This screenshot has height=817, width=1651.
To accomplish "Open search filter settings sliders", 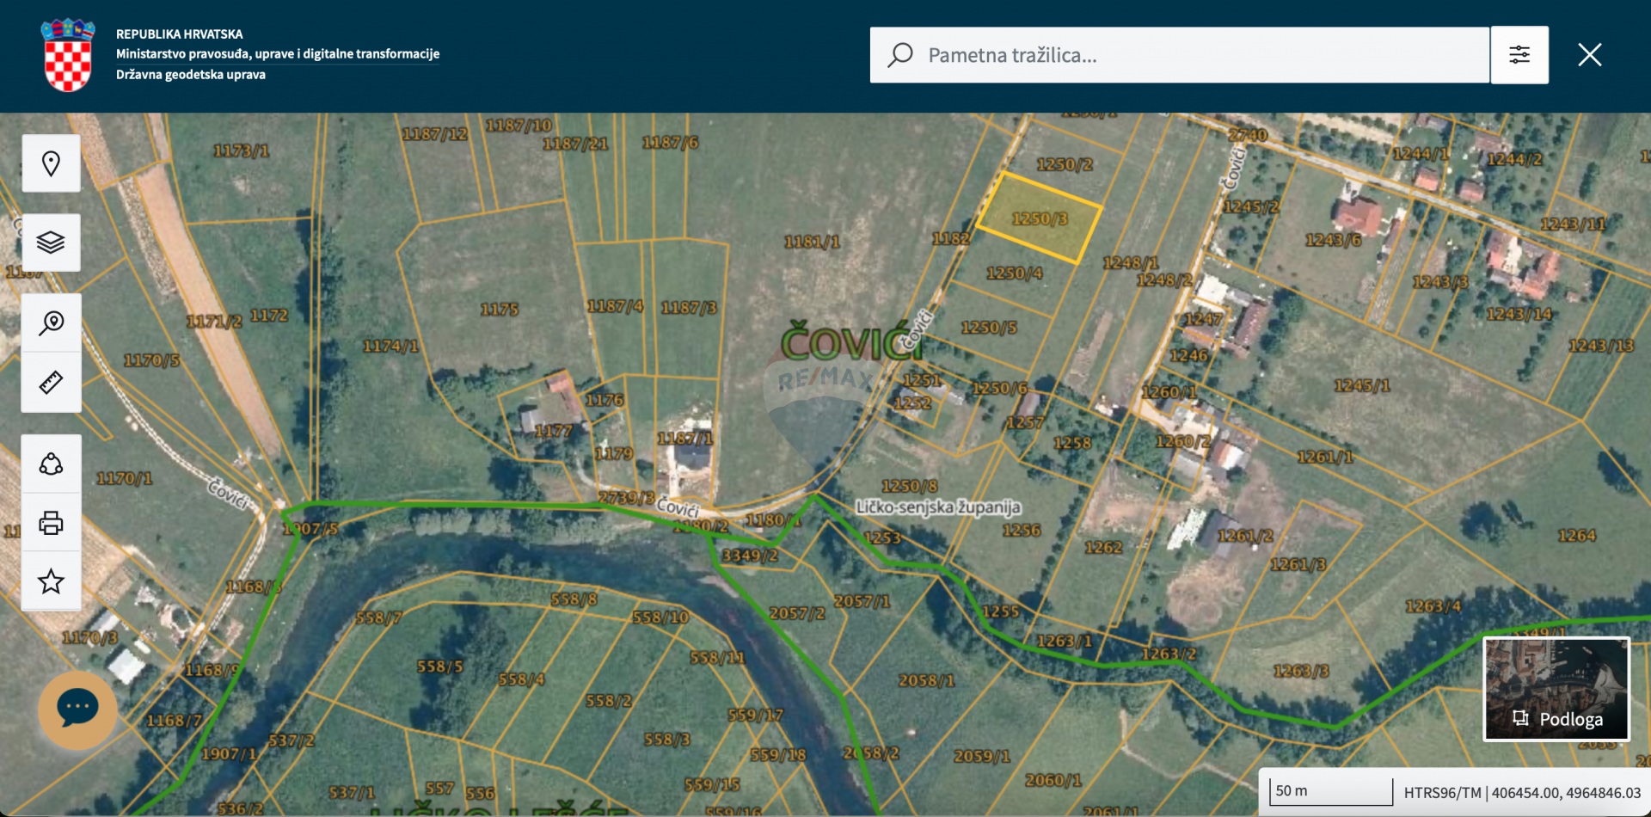I will coord(1519,55).
